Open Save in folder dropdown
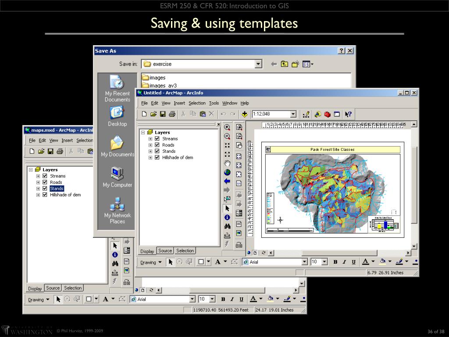The width and height of the screenshot is (449, 337). (x=258, y=64)
